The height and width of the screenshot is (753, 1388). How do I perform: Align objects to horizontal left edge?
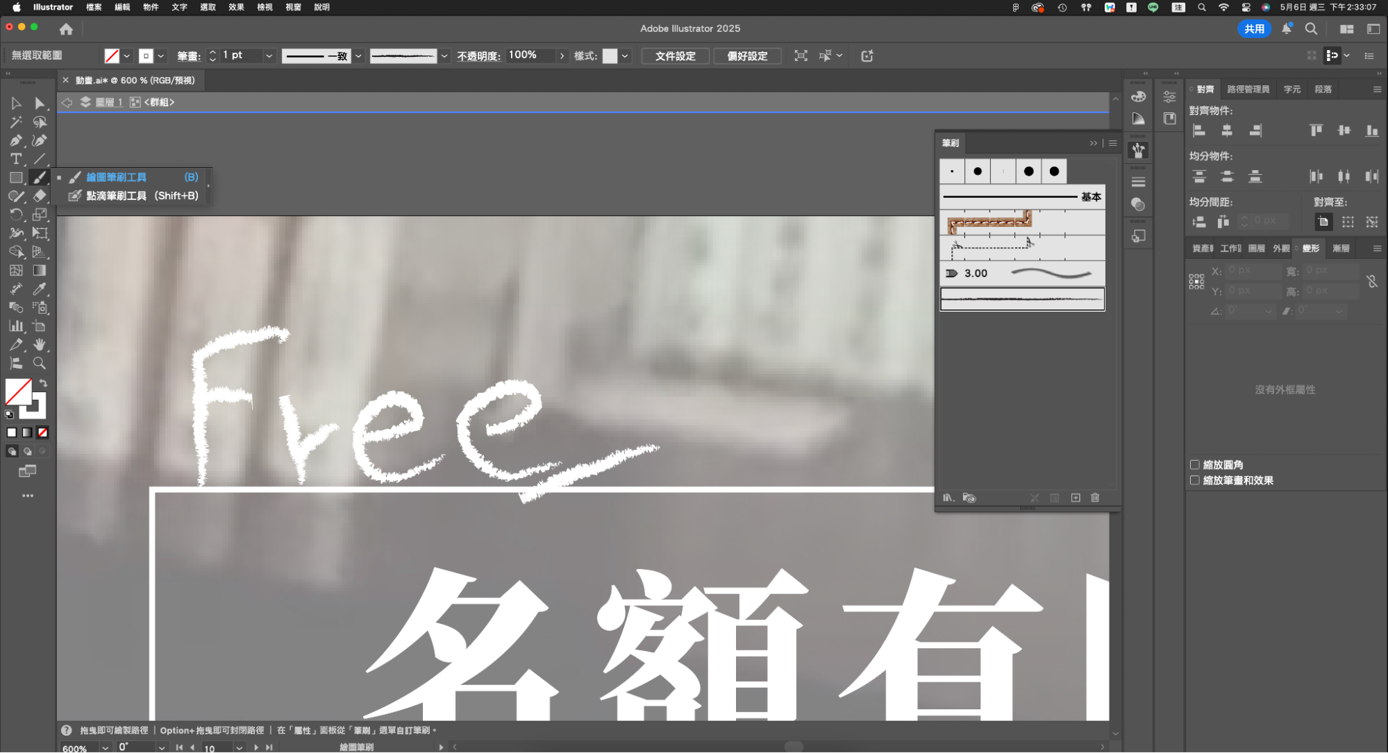click(x=1199, y=130)
